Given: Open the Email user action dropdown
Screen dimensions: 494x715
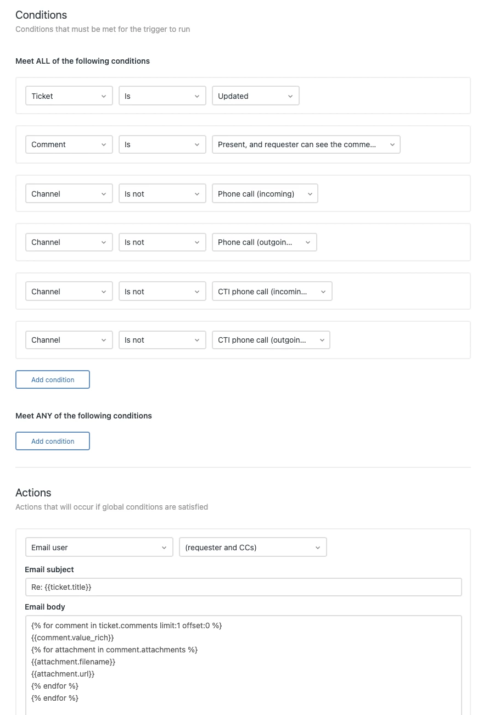Looking at the screenshot, I should tap(99, 548).
